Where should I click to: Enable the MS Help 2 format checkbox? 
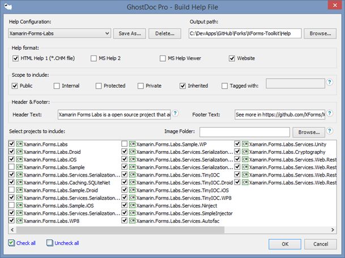coord(94,58)
